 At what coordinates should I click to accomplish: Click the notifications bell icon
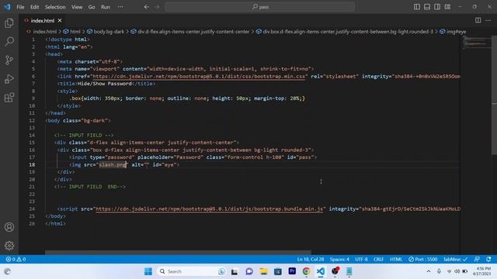click(x=488, y=259)
